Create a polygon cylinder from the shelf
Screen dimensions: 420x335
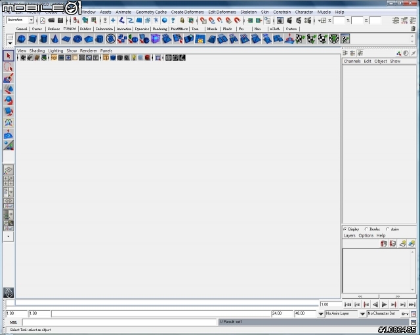pos(44,39)
